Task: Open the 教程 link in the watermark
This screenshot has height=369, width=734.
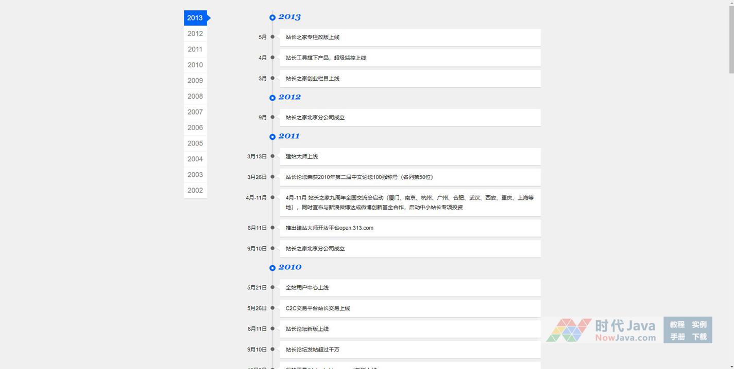Action: point(677,324)
